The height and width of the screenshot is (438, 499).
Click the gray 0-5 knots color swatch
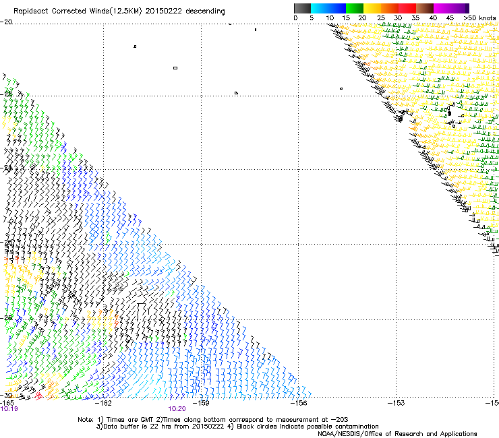click(x=302, y=8)
